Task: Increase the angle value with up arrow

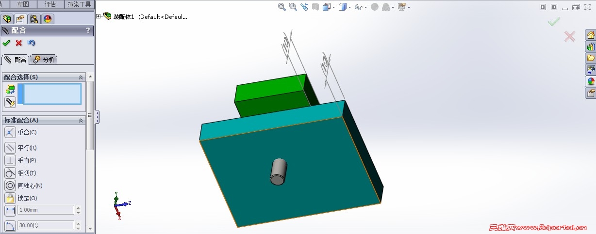Action: click(79, 223)
